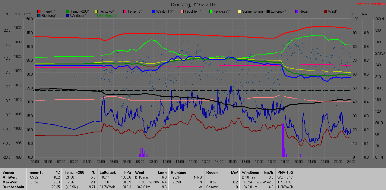
Task: Click the 'Windböen*' legend label
Action: [78, 15]
